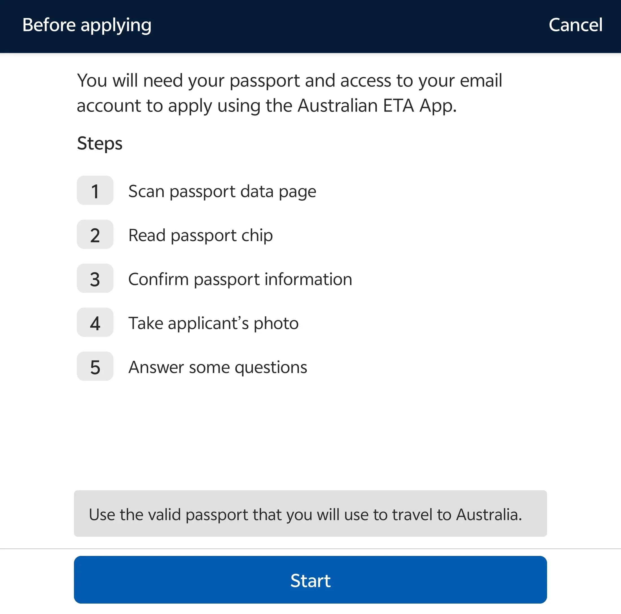Tap the 'Answer some questions' step
The width and height of the screenshot is (621, 614).
[218, 367]
